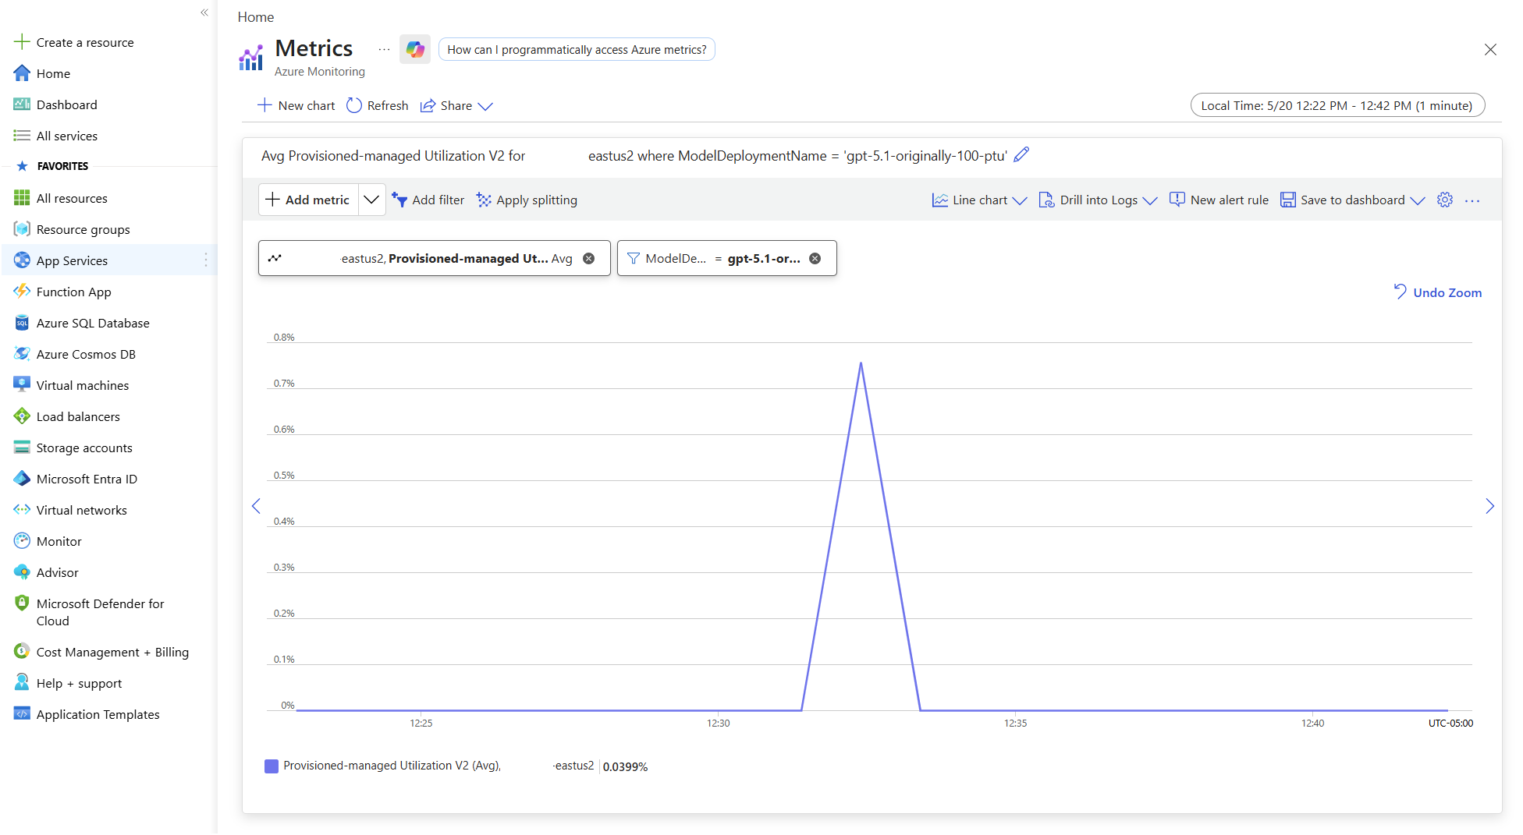Open the Virtual networks icon
The width and height of the screenshot is (1523, 835).
[x=22, y=510]
